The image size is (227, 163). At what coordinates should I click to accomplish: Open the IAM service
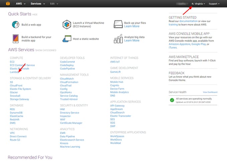click(x=62, y=109)
